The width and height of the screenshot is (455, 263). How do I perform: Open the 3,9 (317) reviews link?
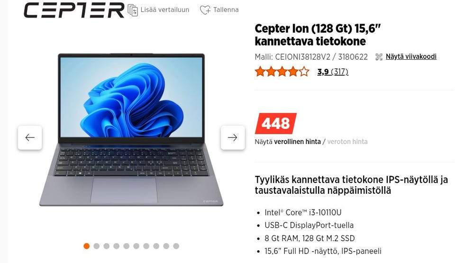coord(333,72)
